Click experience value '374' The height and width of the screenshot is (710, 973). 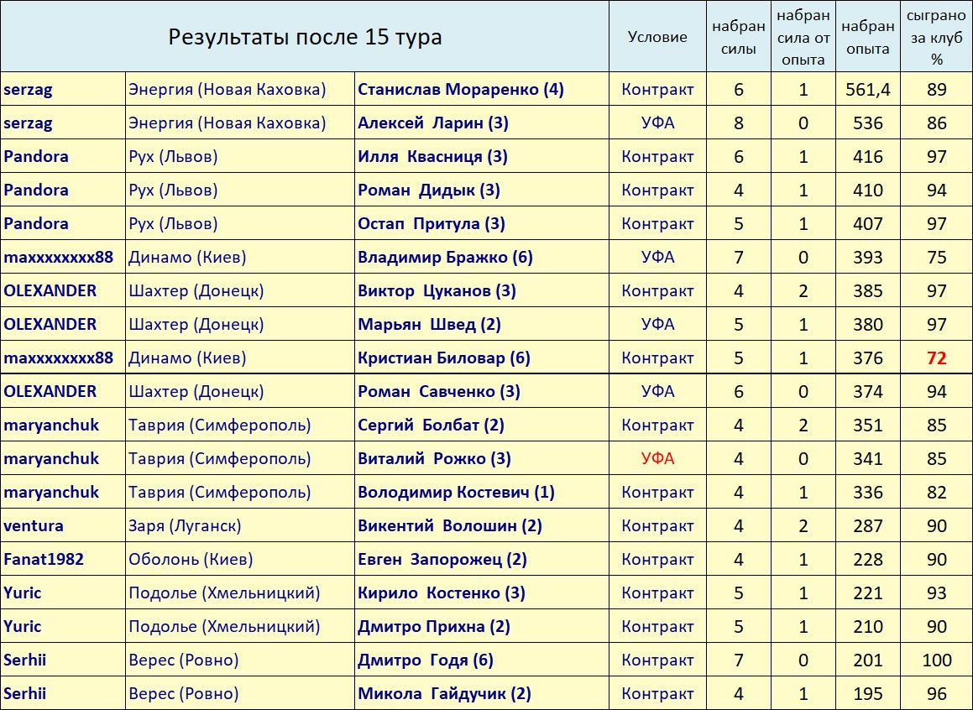[x=867, y=391]
